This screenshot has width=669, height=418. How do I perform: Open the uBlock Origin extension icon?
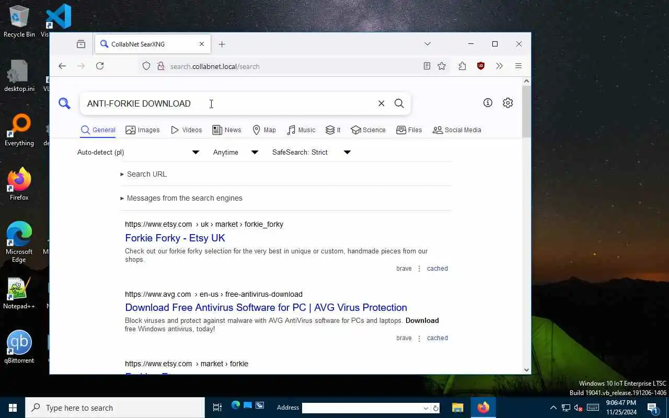click(481, 66)
